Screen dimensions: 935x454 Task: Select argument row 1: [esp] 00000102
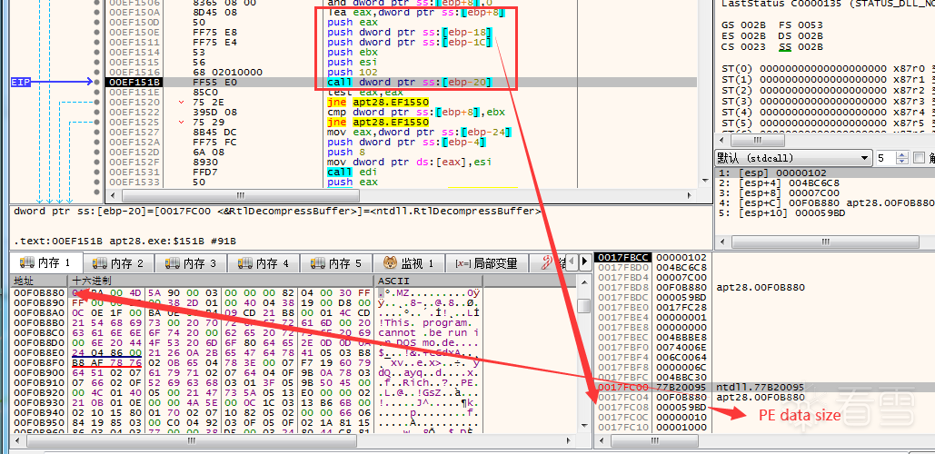(825, 173)
